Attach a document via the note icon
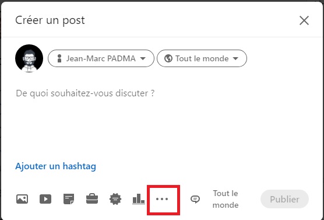This screenshot has width=324, height=220. point(69,199)
